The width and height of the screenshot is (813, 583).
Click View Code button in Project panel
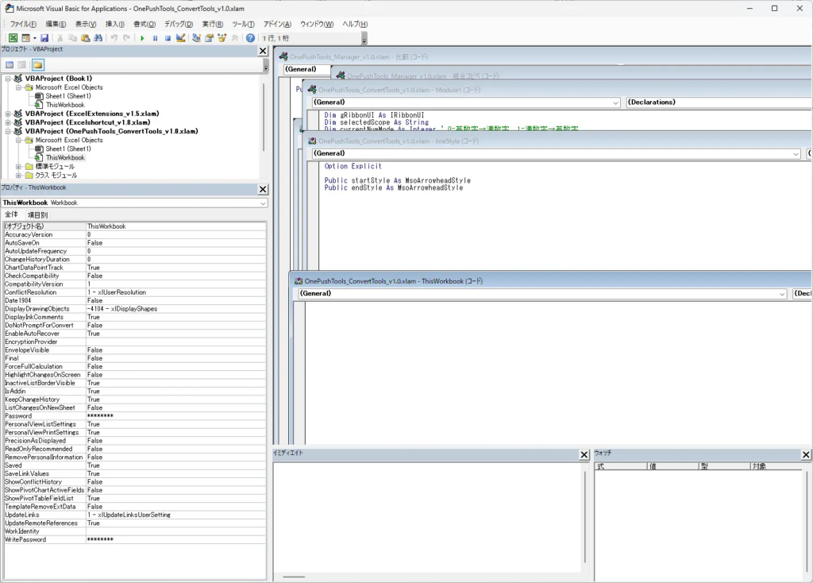(10, 65)
